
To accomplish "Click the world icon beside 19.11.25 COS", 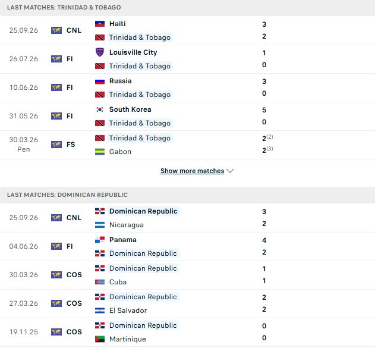I will [x=56, y=332].
